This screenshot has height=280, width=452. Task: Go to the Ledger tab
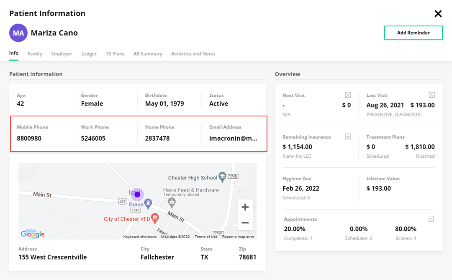click(x=89, y=54)
